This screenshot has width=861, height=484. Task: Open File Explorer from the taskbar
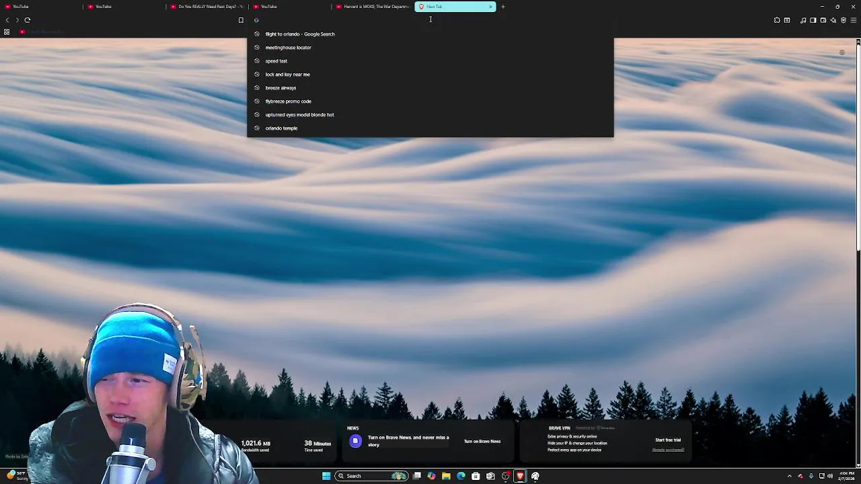tap(446, 476)
